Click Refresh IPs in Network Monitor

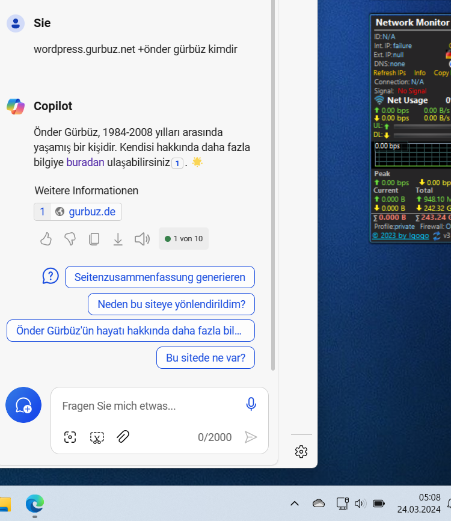point(390,73)
